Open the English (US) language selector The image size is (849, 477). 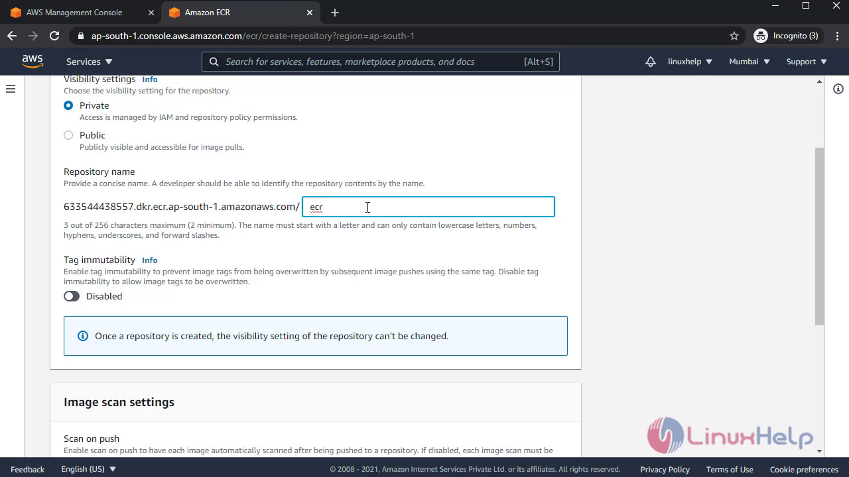(88, 469)
